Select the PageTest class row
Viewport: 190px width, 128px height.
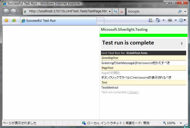pyautogui.click(x=144, y=68)
